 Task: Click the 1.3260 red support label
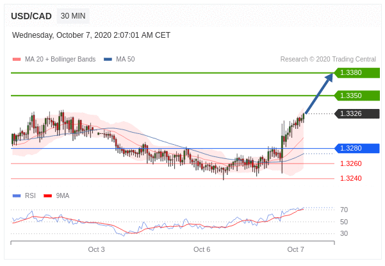351,163
